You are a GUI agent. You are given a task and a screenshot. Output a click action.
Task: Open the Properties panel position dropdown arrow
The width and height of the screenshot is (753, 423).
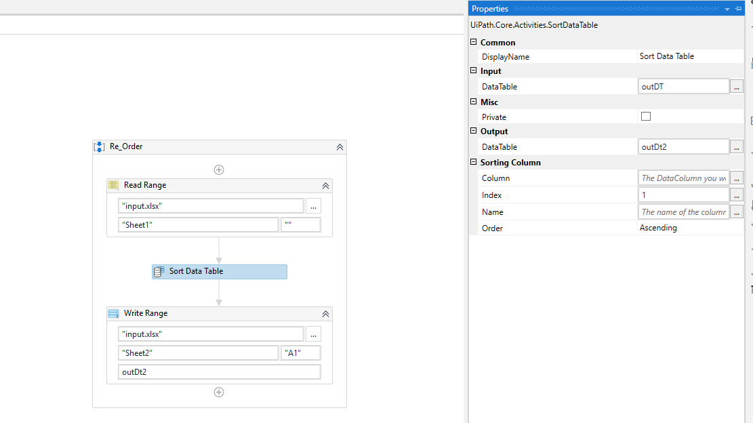pyautogui.click(x=727, y=8)
